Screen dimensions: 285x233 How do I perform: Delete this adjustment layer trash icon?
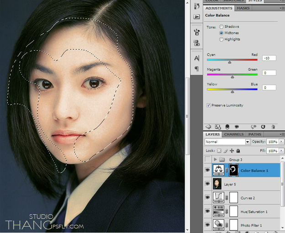point(273,127)
